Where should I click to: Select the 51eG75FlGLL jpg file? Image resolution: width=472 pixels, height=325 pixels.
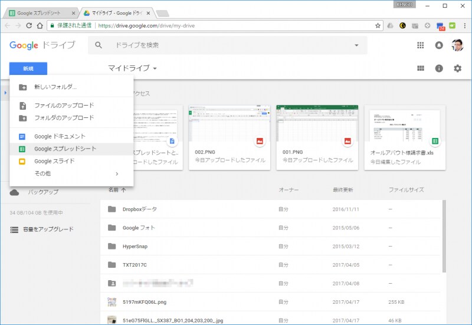[270, 320]
